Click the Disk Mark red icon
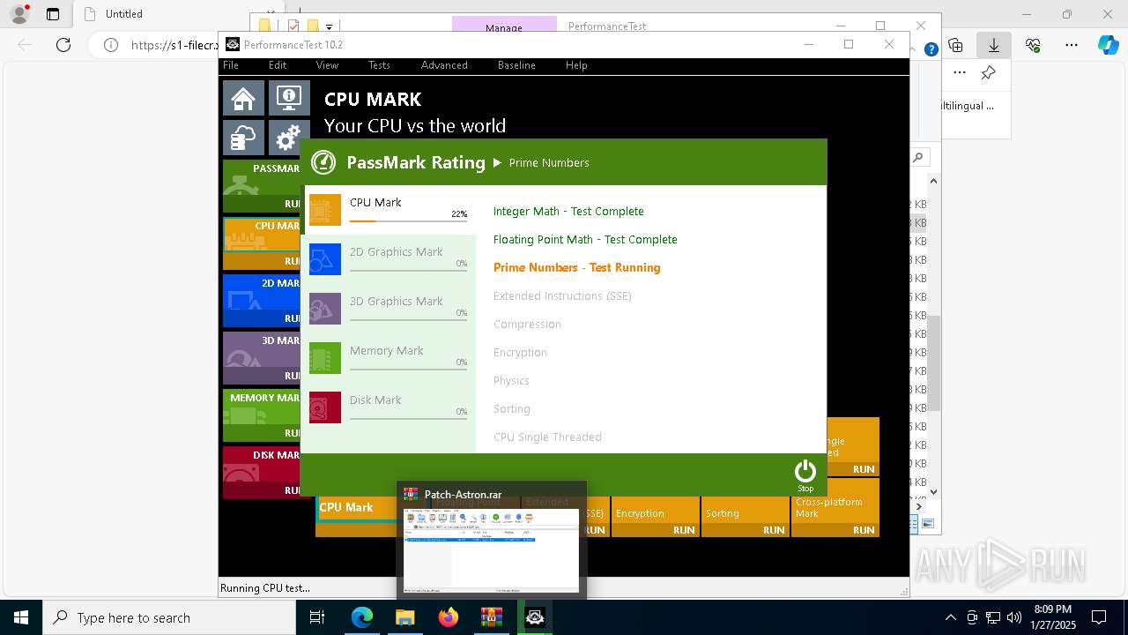 tap(325, 407)
